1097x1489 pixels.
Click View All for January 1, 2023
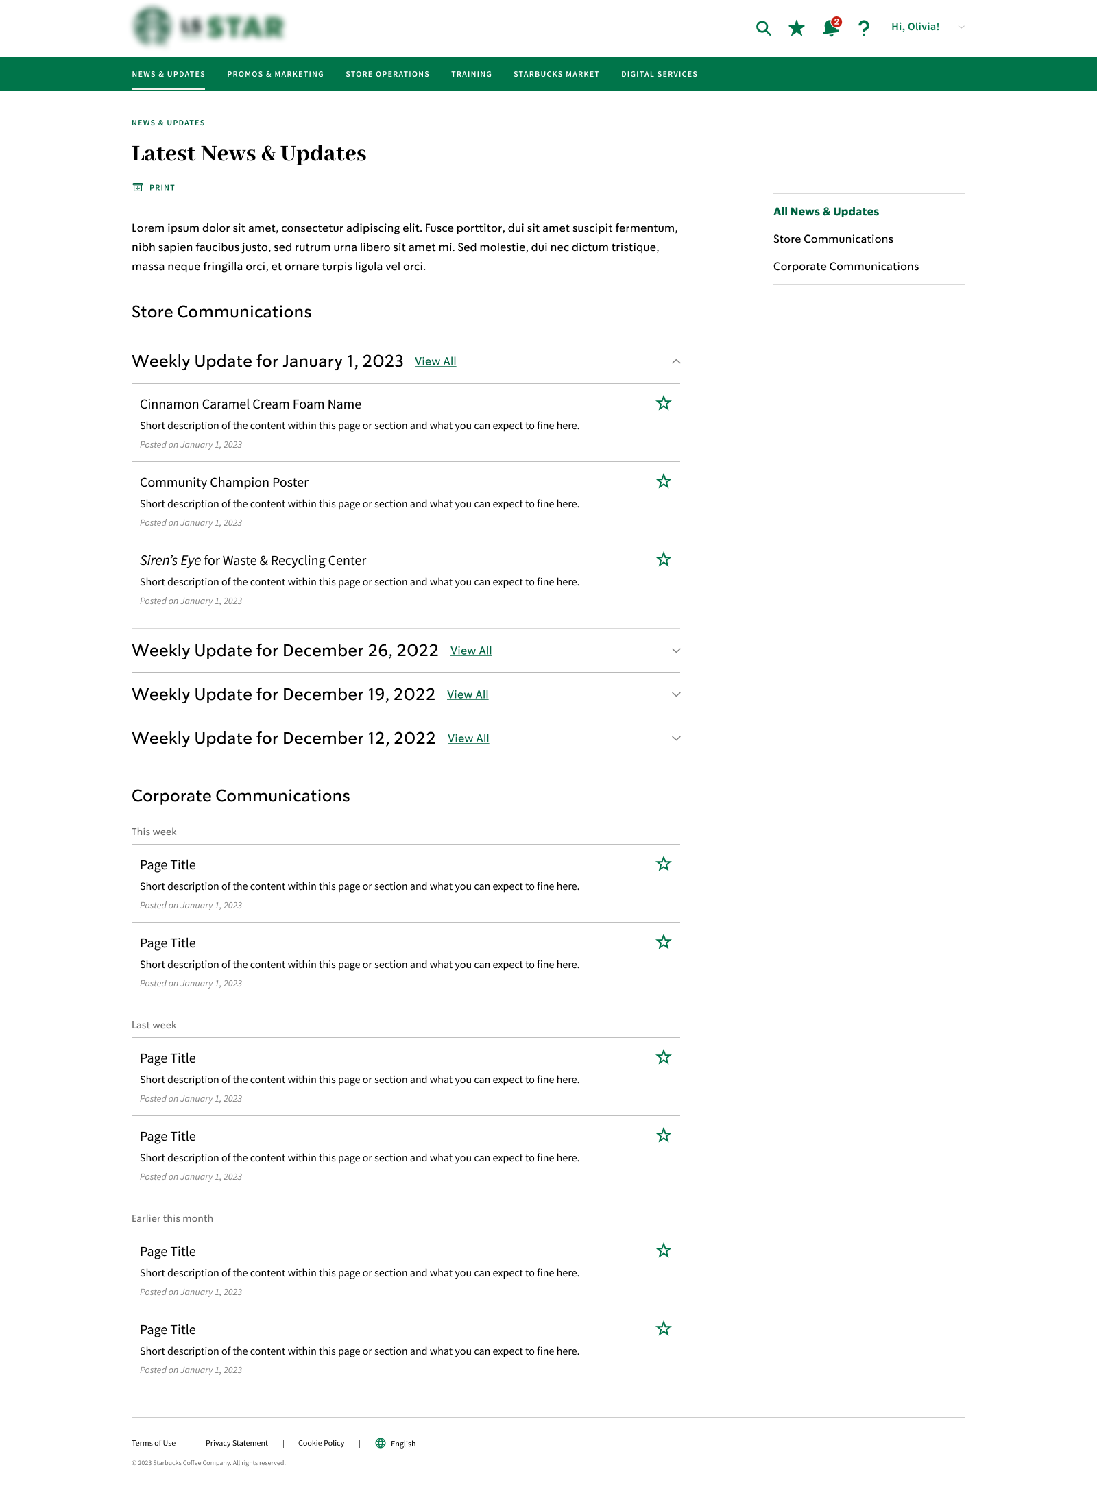click(435, 361)
